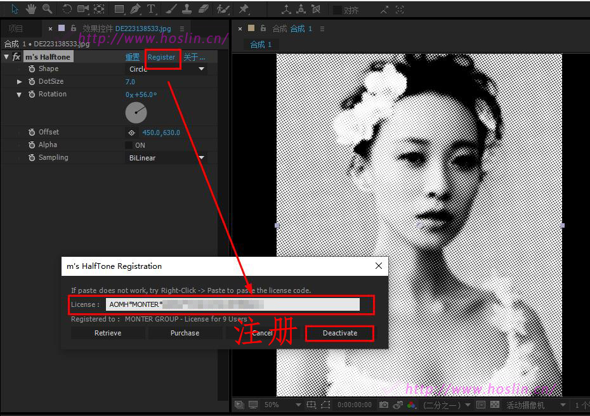590x416 pixels.
Task: Select the Rectangle shape tool
Action: pos(119,9)
